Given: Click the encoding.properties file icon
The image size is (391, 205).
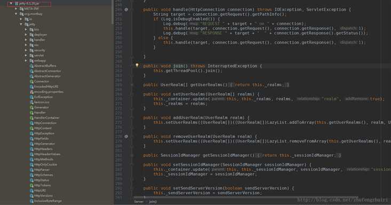Looking at the screenshot, I should 31,92.
